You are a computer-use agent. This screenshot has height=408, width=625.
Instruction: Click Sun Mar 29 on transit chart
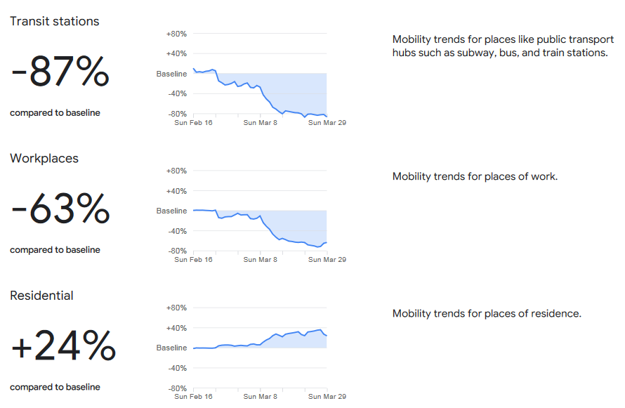coord(327,123)
